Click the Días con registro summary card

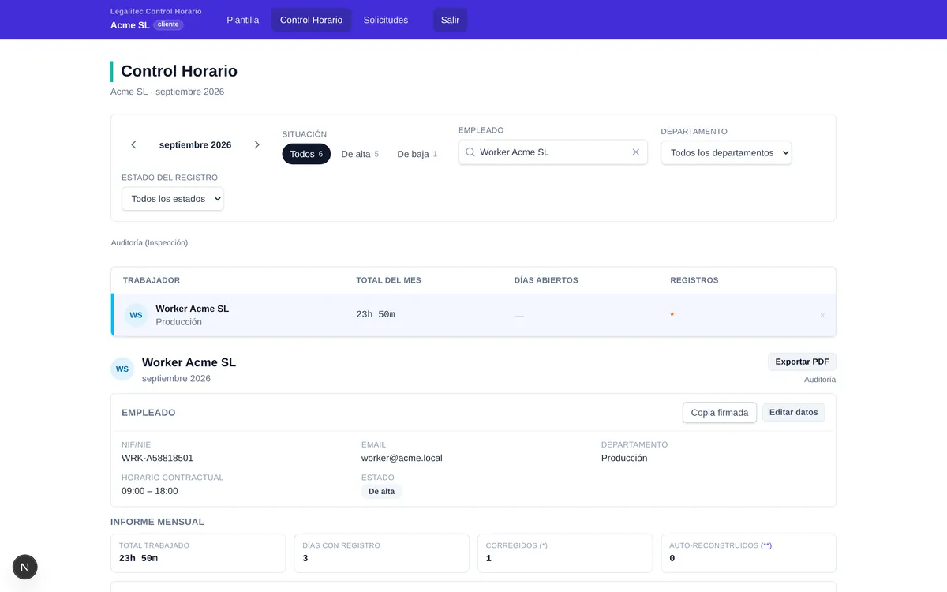pos(381,553)
